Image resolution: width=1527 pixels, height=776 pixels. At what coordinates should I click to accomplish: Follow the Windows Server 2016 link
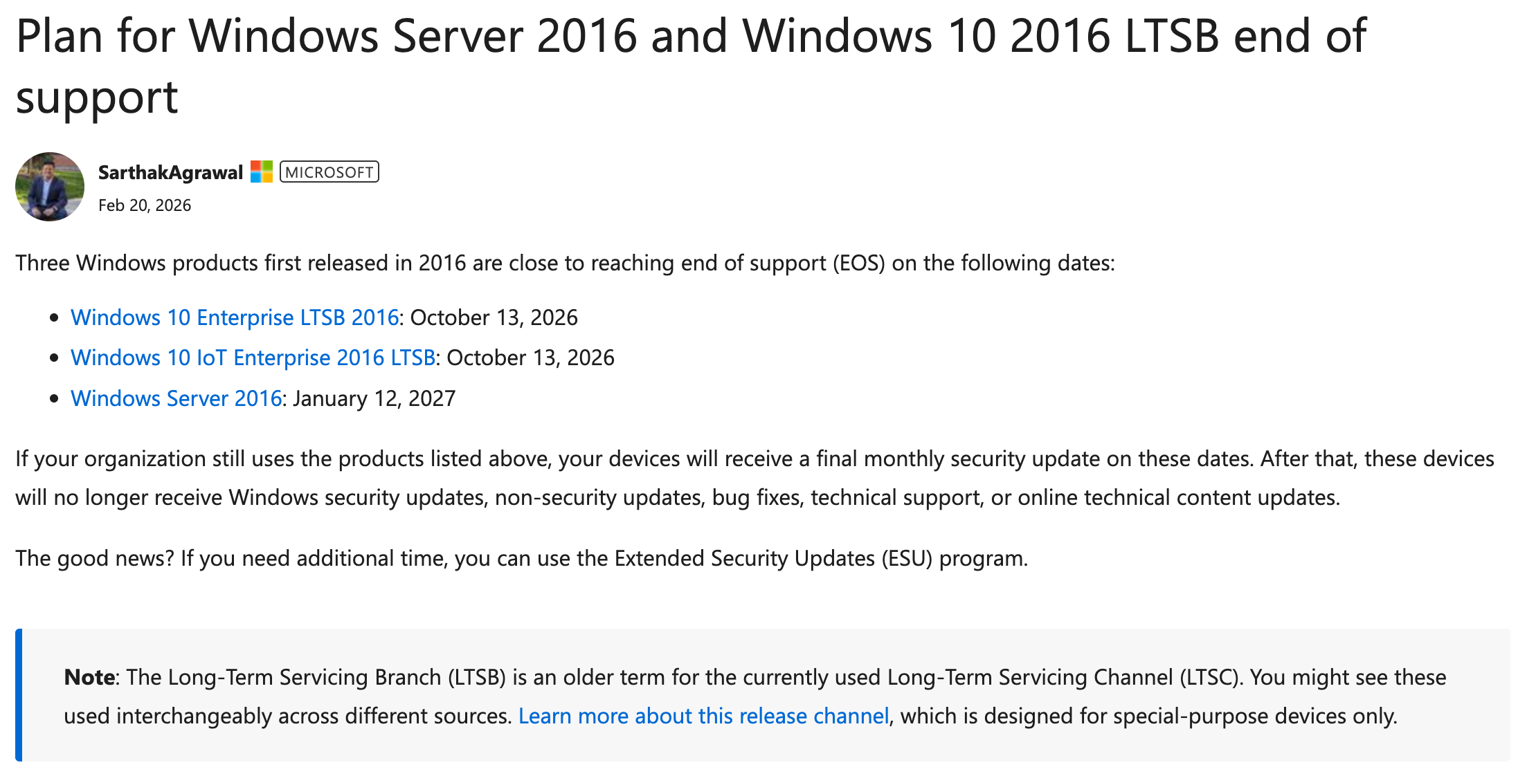(177, 398)
